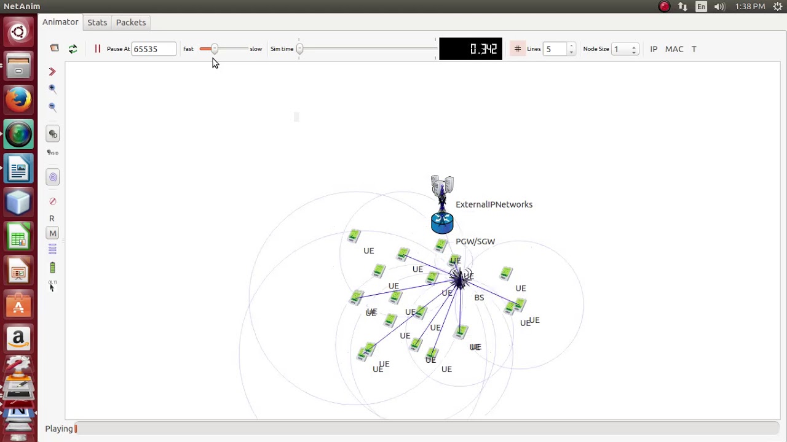The width and height of the screenshot is (787, 442).
Task: Click the Lines spin box field
Action: [x=555, y=49]
